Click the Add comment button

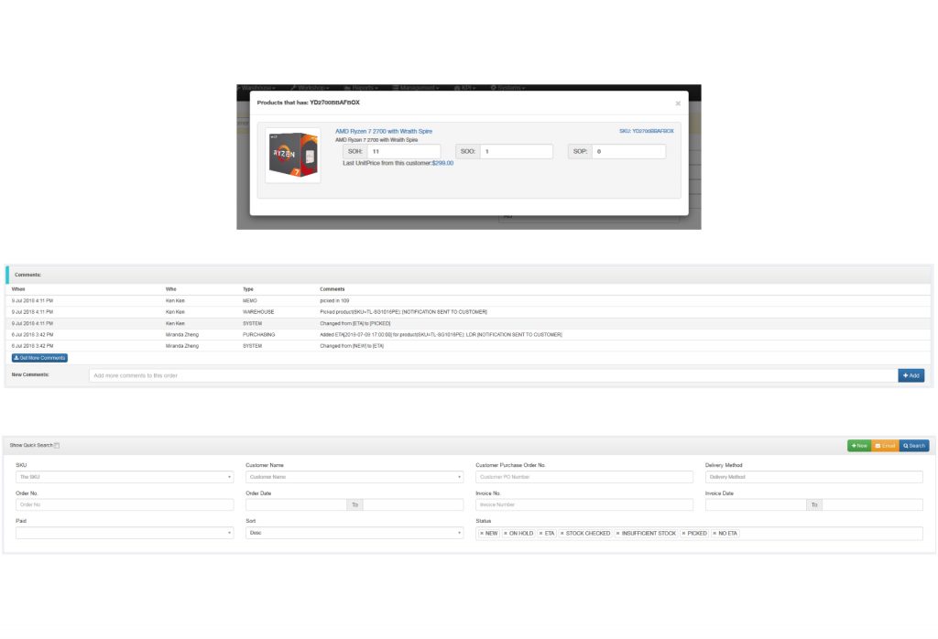911,375
